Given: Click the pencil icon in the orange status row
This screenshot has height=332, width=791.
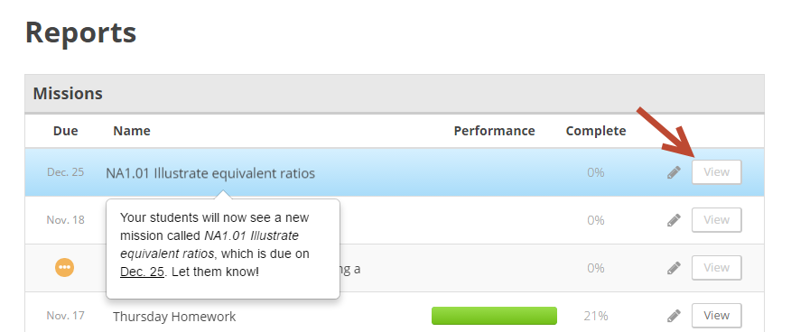Looking at the screenshot, I should [674, 268].
